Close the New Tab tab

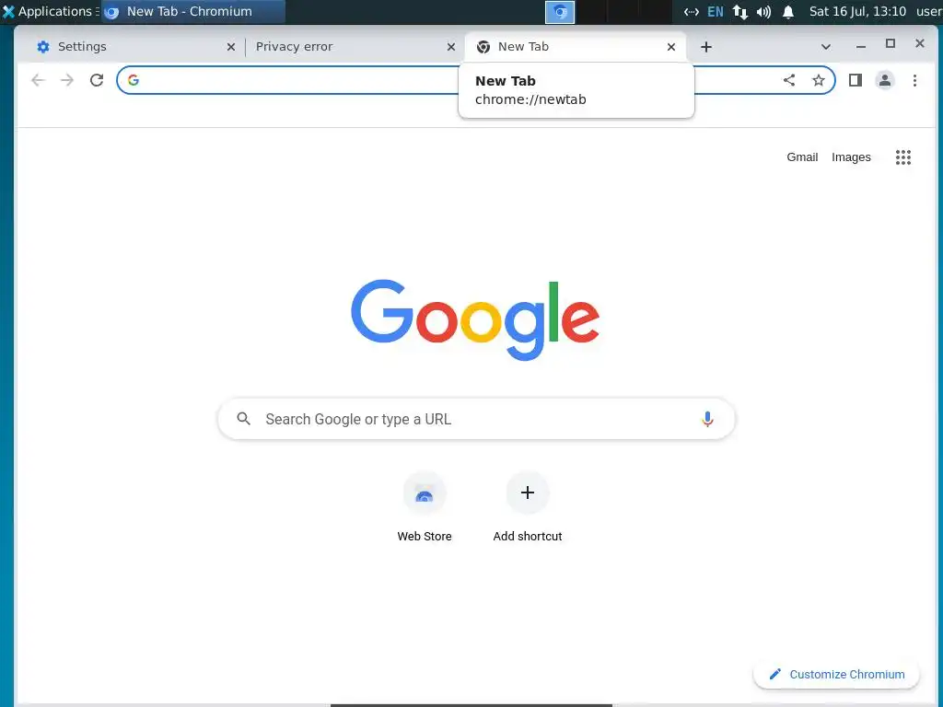(x=671, y=47)
